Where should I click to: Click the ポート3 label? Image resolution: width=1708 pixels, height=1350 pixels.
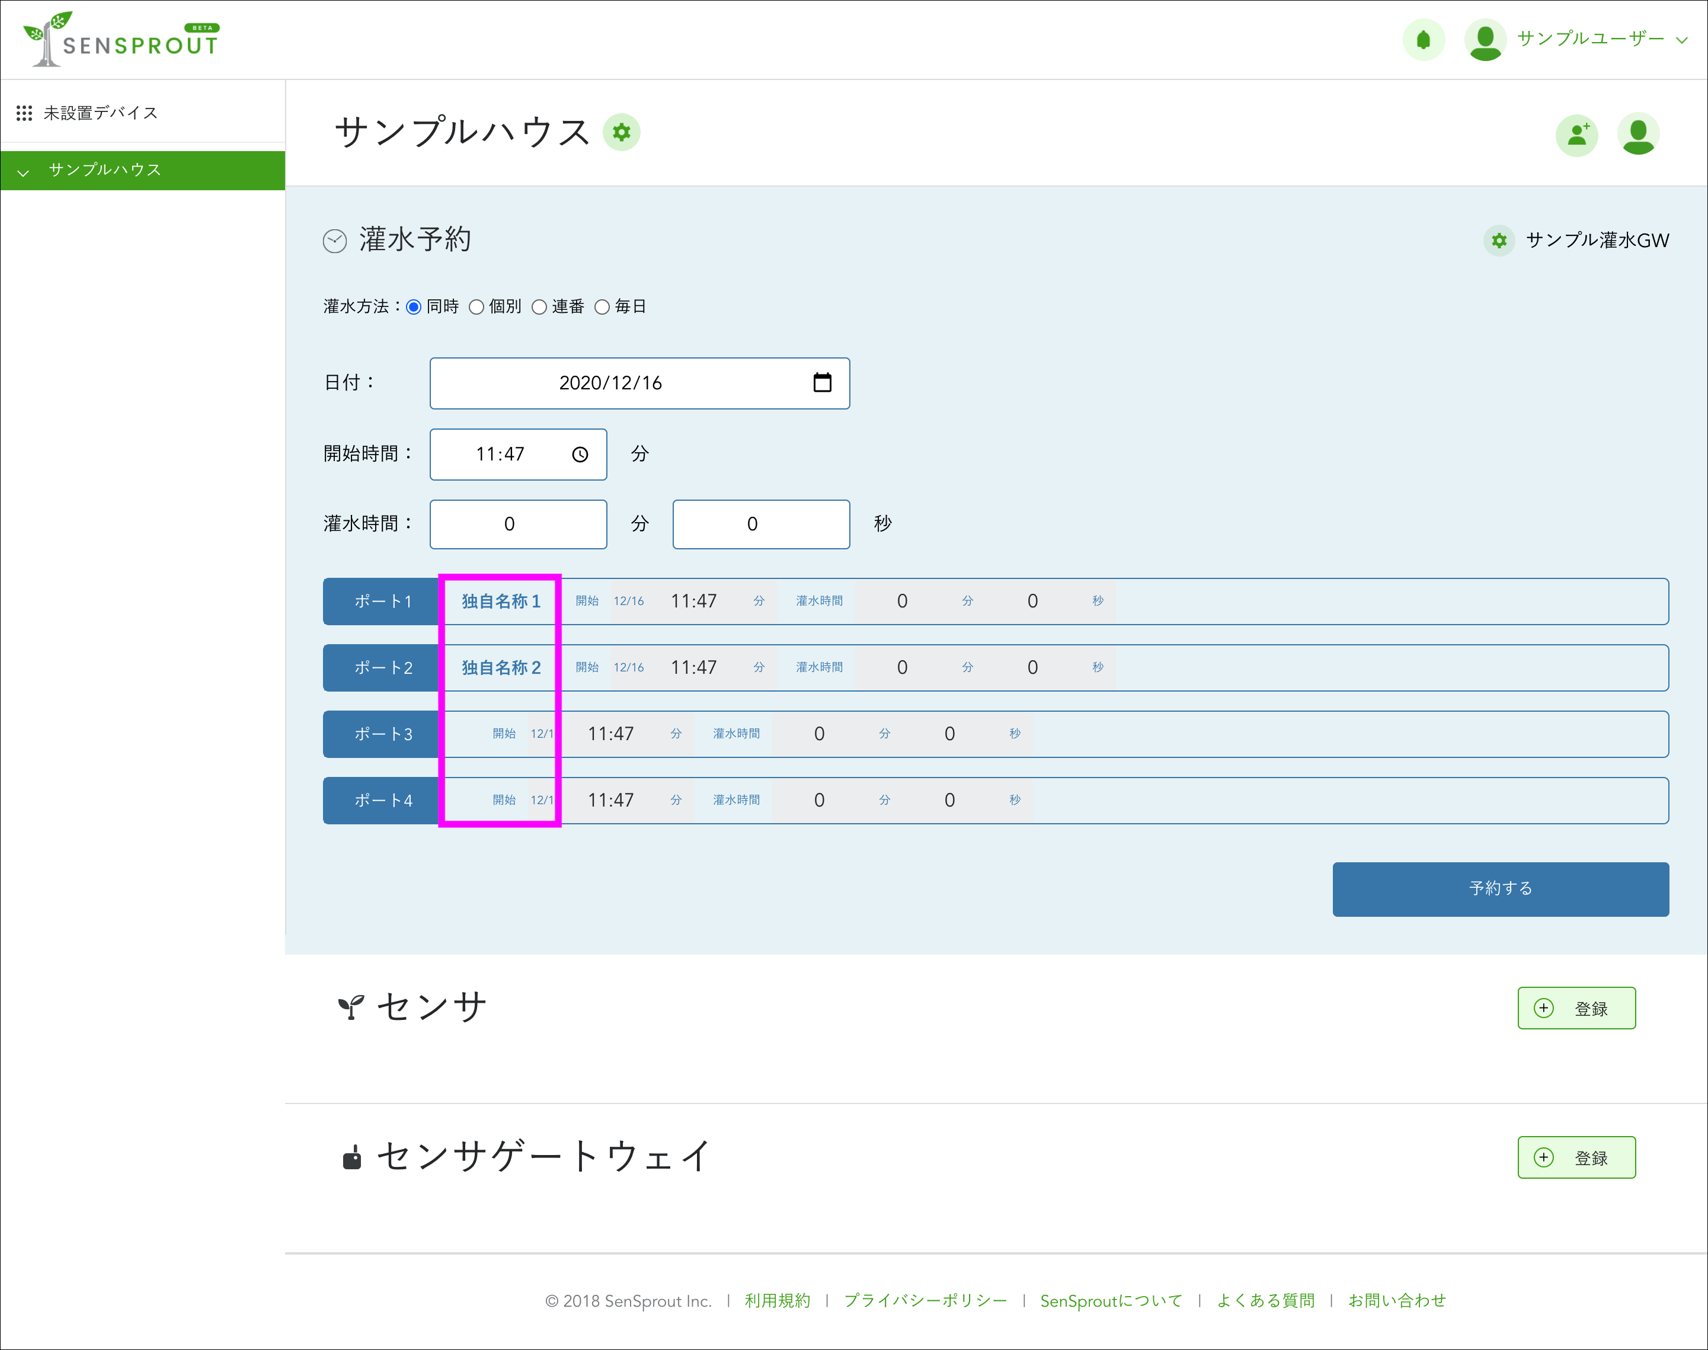(383, 734)
